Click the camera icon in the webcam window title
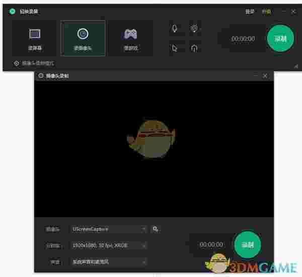The image size is (302, 277). (x=41, y=75)
